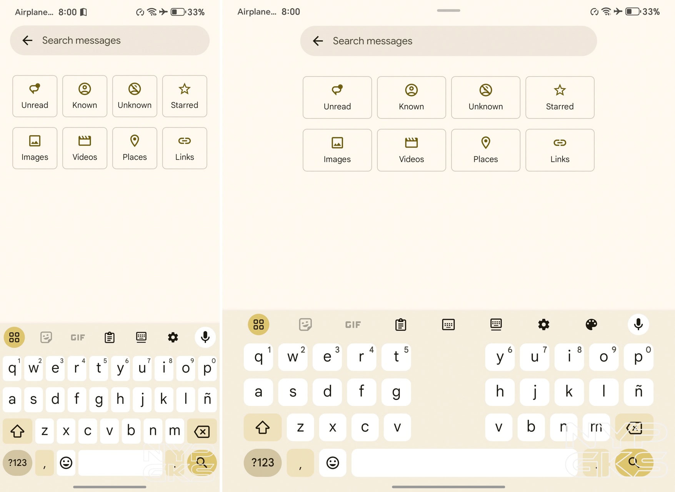Screen dimensions: 675x492
Task: Select the Unread filter in left pane
Action: click(35, 96)
